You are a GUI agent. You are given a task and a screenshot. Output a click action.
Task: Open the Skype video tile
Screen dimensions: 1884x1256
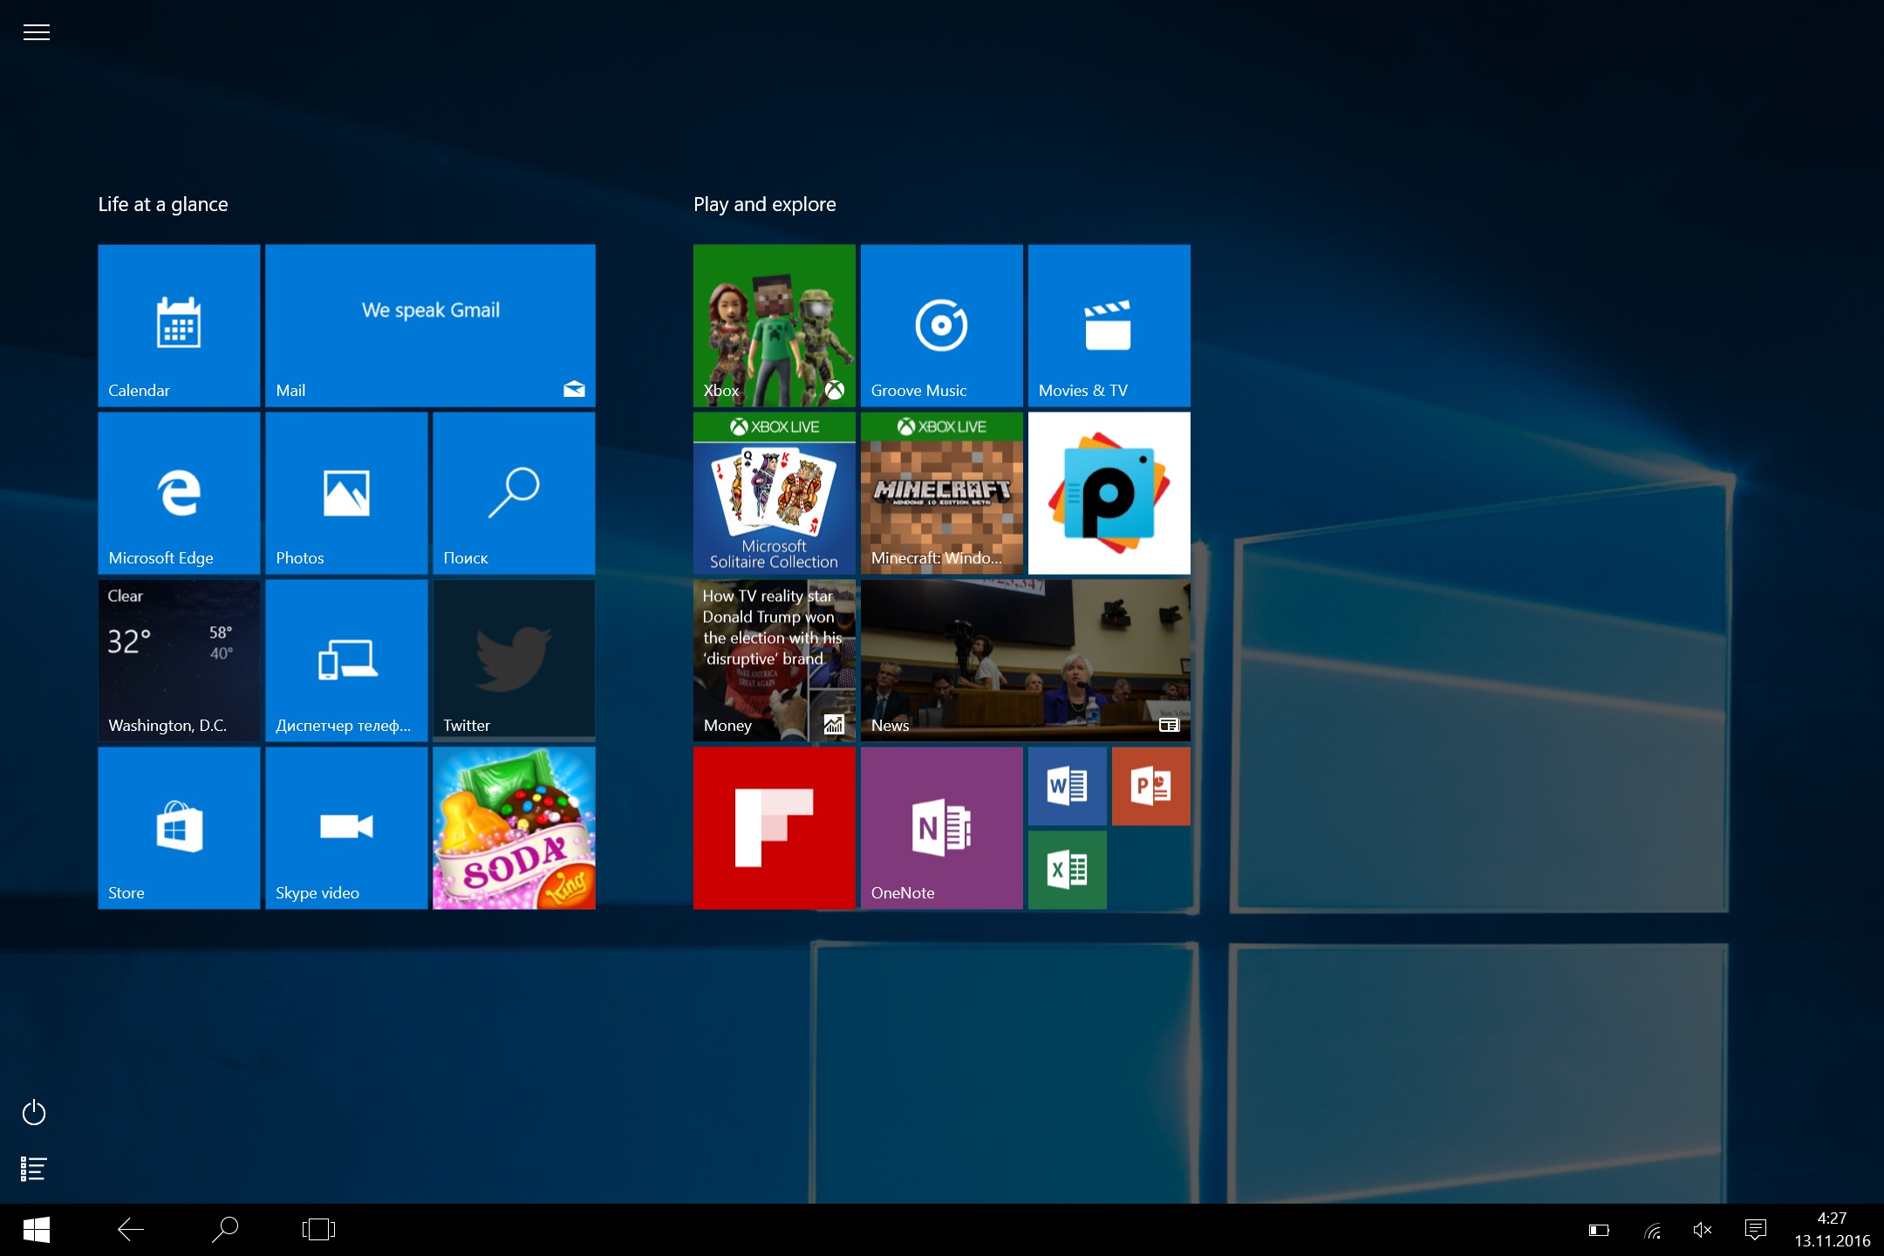tap(346, 828)
